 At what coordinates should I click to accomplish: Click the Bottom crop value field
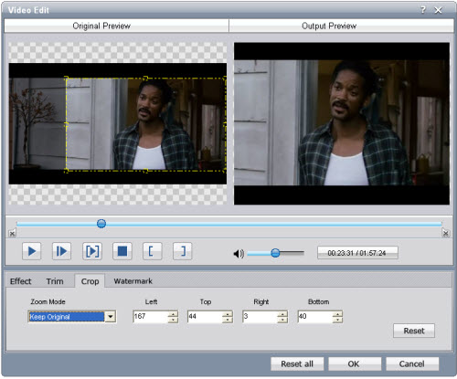click(x=314, y=317)
